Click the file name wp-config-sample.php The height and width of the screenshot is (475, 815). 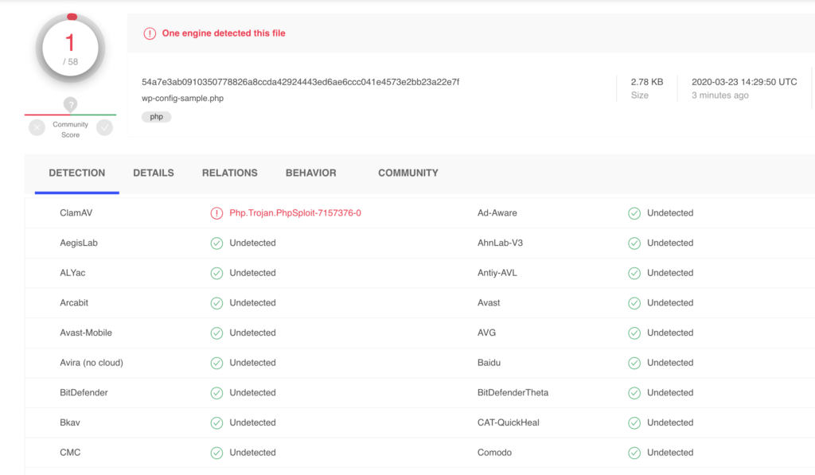(x=182, y=98)
